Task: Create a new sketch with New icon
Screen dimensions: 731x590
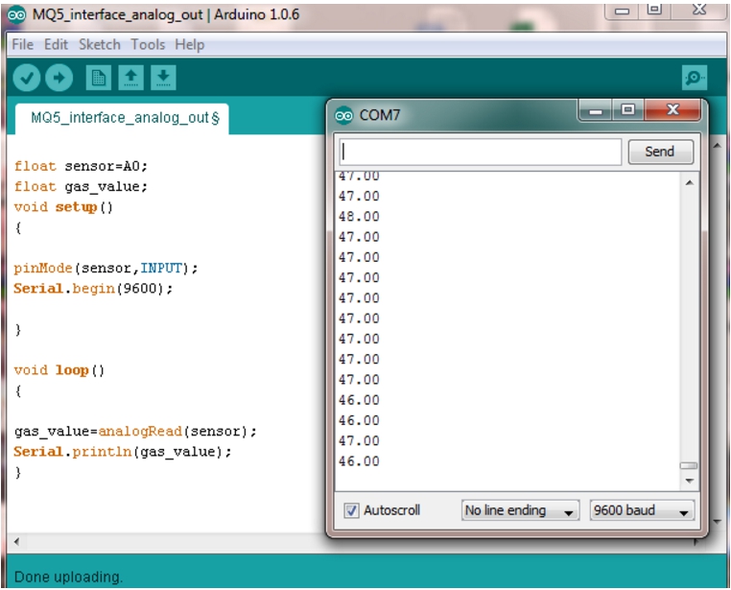Action: pyautogui.click(x=99, y=78)
